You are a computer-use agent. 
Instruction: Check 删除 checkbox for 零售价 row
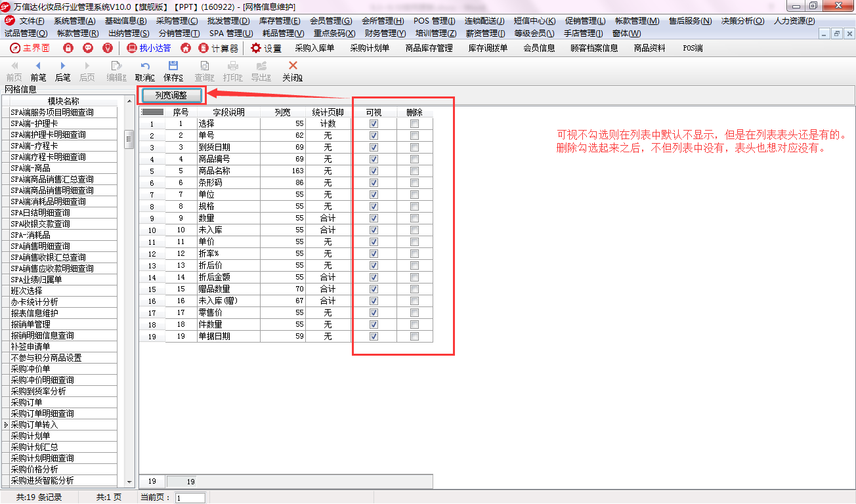(414, 312)
